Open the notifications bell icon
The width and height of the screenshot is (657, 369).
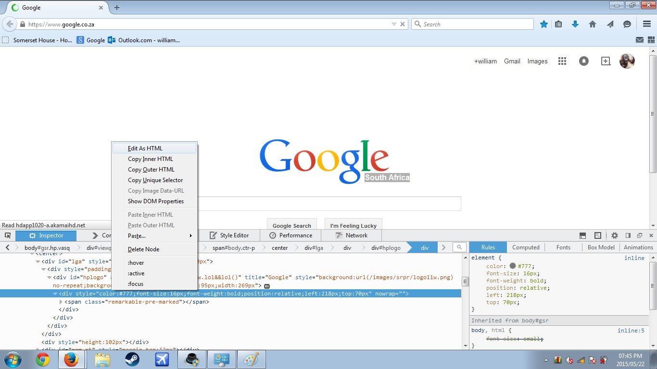tap(583, 61)
